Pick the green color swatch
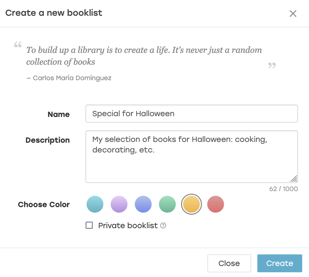Image resolution: width=309 pixels, height=277 pixels. coord(167,204)
